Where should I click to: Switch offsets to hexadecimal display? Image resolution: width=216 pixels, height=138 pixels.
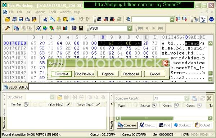pyautogui.click(x=203, y=19)
